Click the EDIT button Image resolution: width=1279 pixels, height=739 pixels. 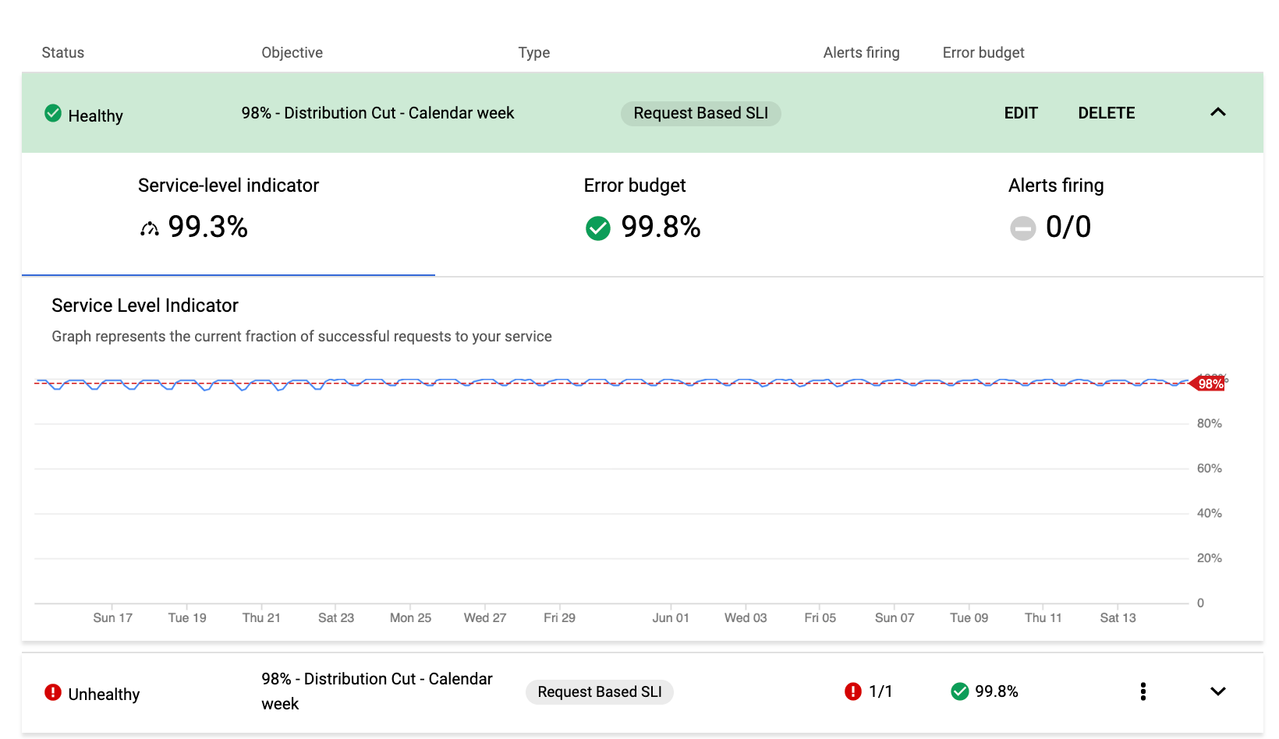1020,113
